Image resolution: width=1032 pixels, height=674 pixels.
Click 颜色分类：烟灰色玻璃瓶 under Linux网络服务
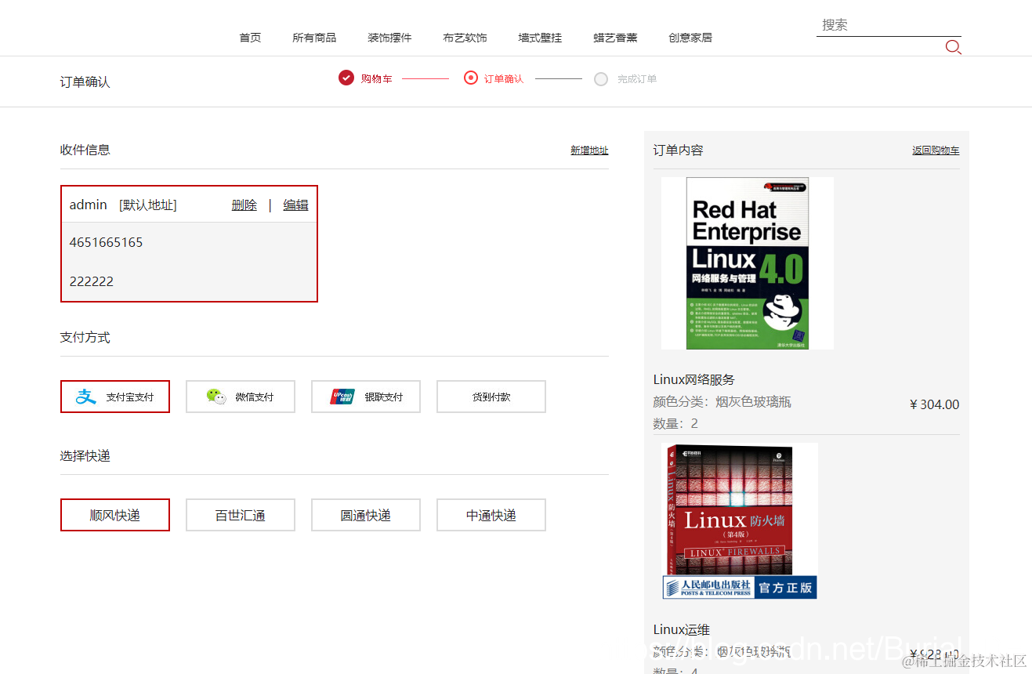coord(722,402)
